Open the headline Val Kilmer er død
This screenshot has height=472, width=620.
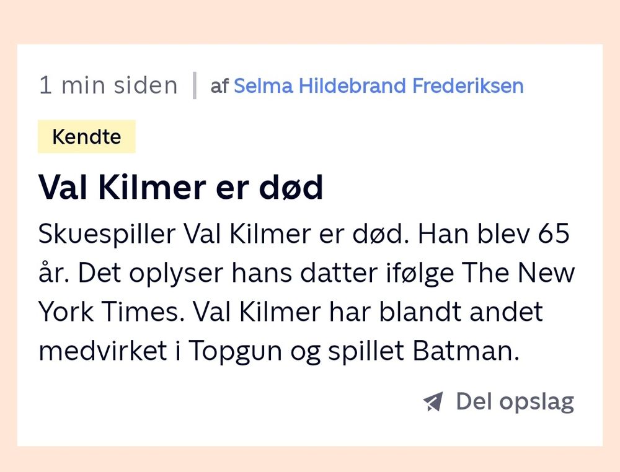tap(180, 187)
